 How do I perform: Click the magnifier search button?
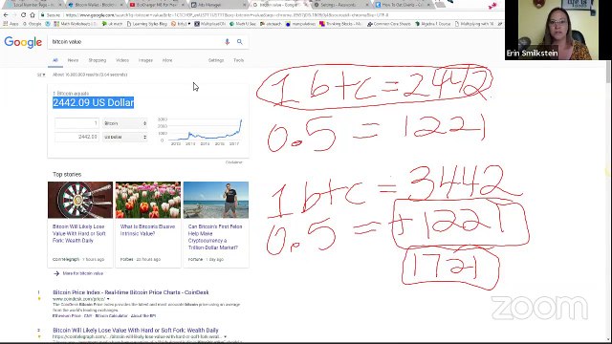tap(240, 42)
